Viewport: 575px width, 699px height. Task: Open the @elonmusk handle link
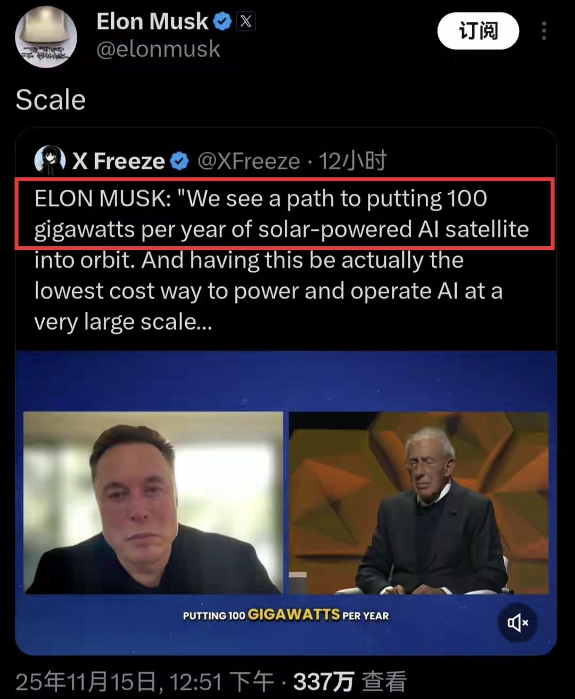tap(158, 50)
